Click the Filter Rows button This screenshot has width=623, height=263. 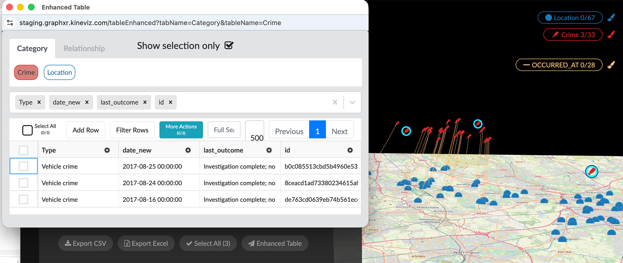click(132, 130)
